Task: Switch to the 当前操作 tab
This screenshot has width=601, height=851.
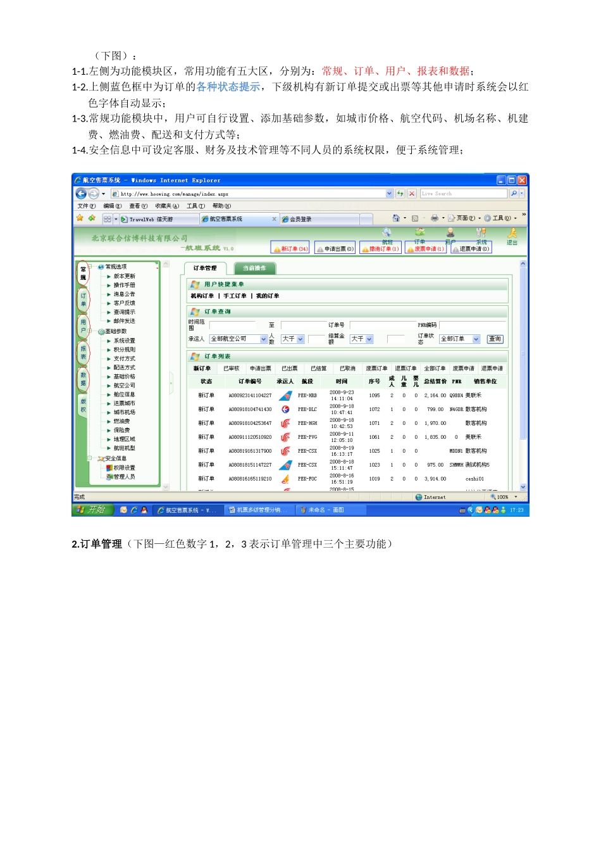Action: [254, 268]
